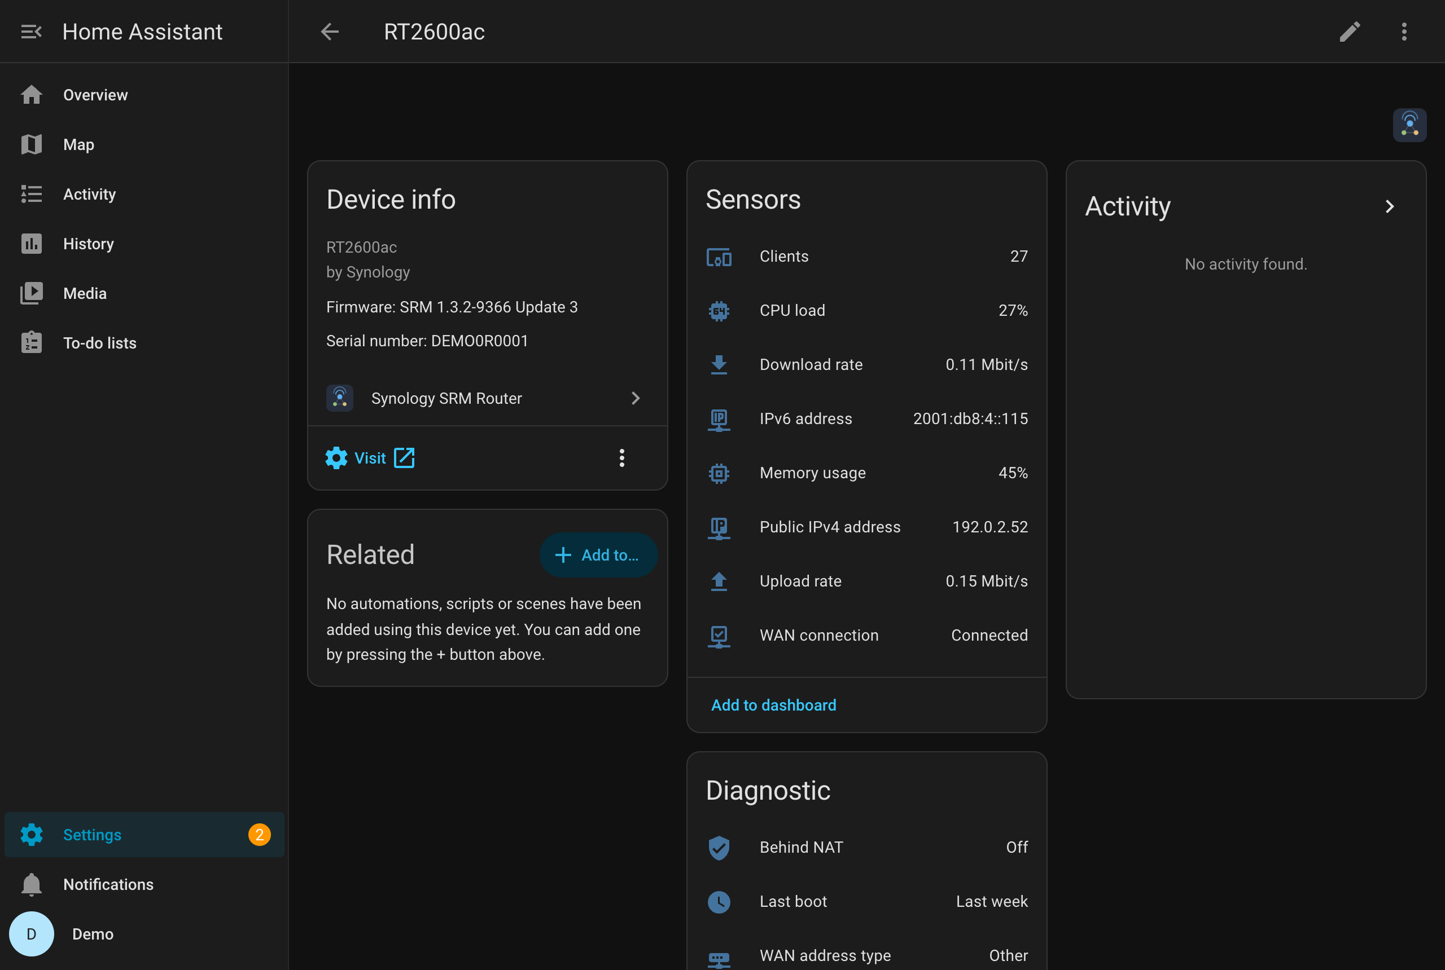The height and width of the screenshot is (970, 1445).
Task: Click the pencil edit icon in header
Action: coord(1350,32)
